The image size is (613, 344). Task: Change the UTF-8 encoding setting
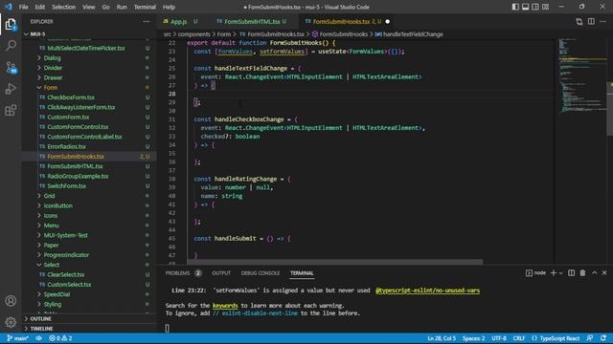coord(499,338)
